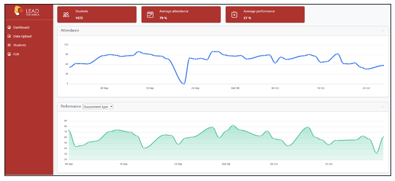This screenshot has height=181, width=395.
Task: Click the calendar icon on Average attendance card
Action: coord(150,14)
